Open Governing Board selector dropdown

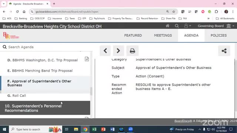[216, 26]
